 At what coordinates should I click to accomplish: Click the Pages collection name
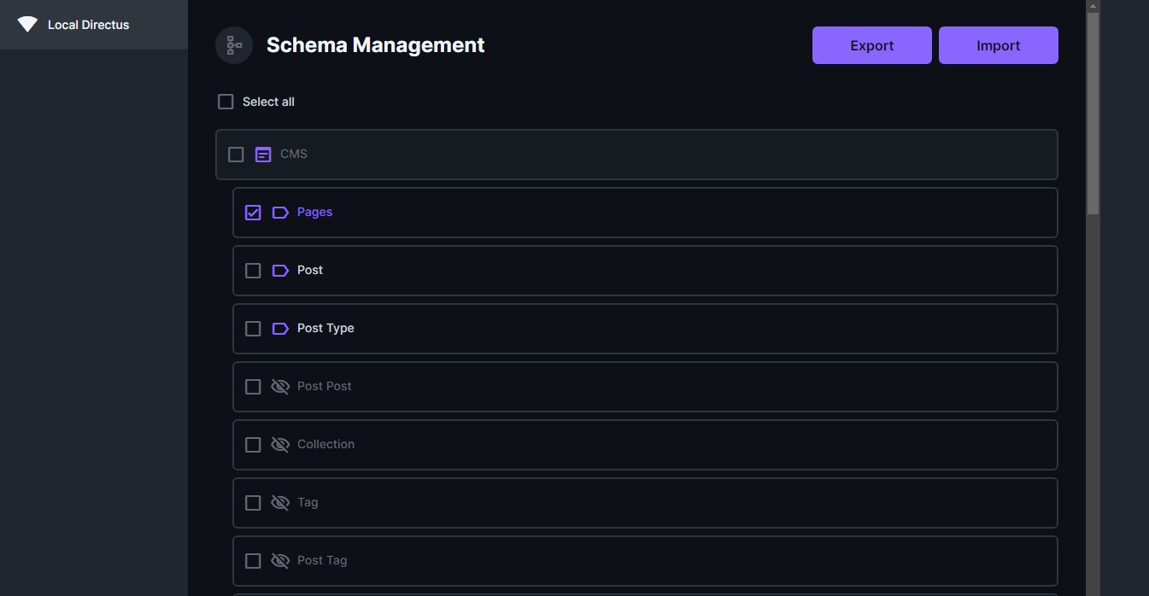(314, 212)
